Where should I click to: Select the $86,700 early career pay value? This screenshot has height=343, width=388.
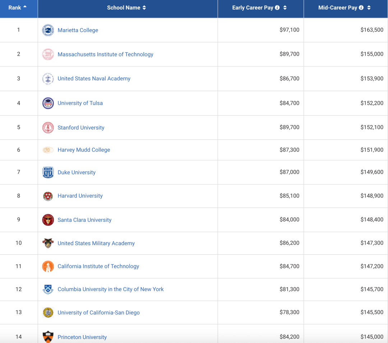[290, 78]
